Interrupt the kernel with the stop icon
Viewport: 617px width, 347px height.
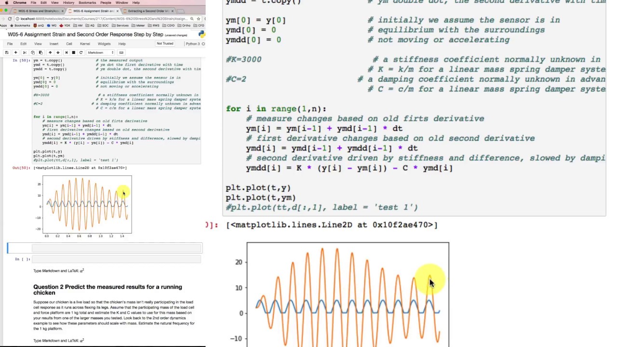click(x=73, y=53)
